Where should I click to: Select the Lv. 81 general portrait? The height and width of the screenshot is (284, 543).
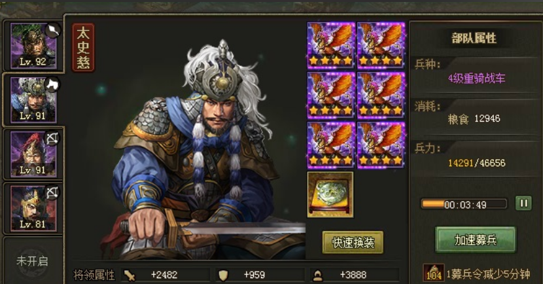point(33,208)
